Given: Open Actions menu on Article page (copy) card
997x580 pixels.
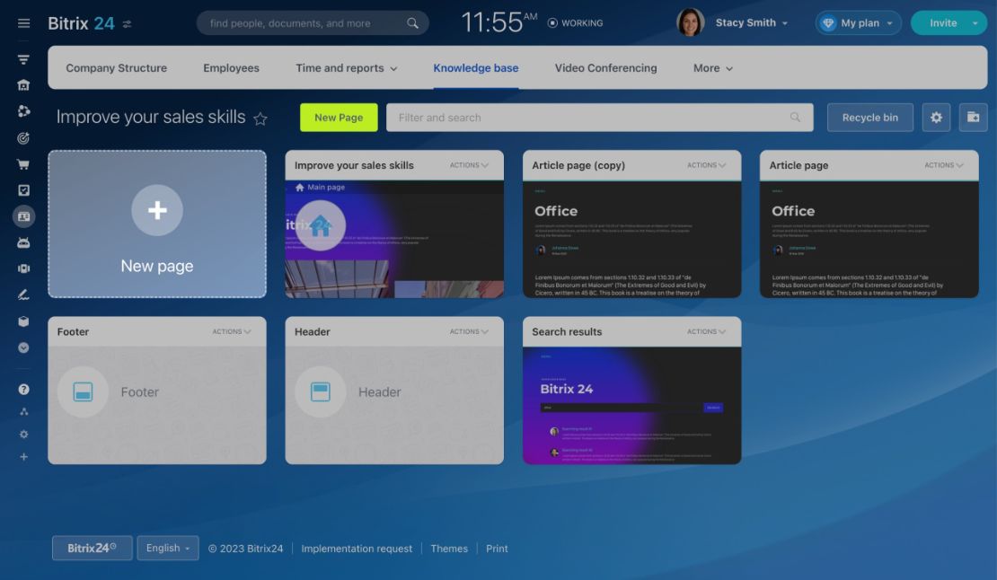Looking at the screenshot, I should click(706, 165).
